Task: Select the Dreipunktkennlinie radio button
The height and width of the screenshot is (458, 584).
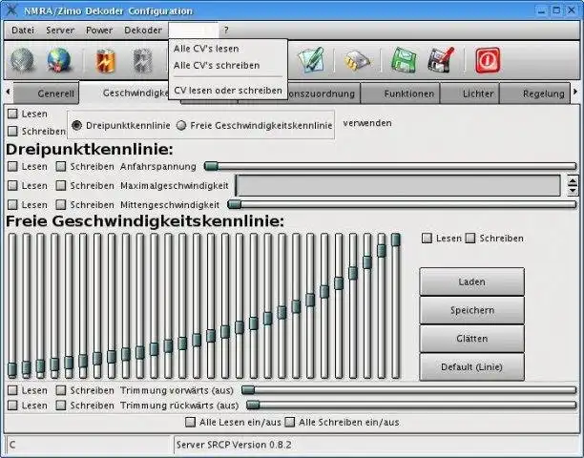Action: click(76, 126)
